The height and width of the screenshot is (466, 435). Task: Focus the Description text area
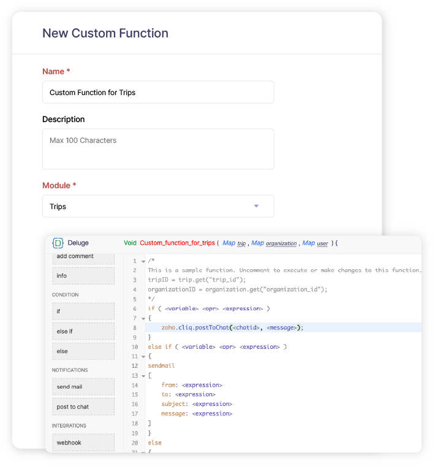(x=158, y=149)
